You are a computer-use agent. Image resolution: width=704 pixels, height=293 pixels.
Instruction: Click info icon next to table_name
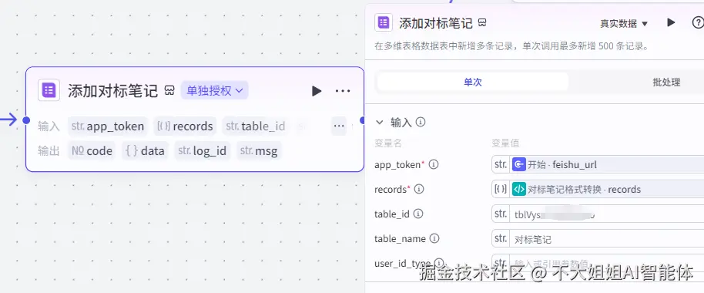pyautogui.click(x=434, y=238)
